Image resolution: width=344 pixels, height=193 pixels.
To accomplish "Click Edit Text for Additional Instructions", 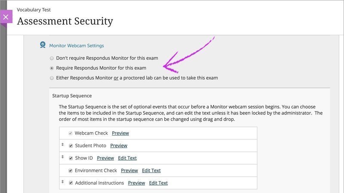I will (x=158, y=183).
